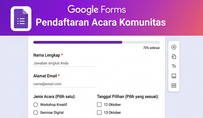
Task: Click the Alamat Email question label
Action: (45, 76)
